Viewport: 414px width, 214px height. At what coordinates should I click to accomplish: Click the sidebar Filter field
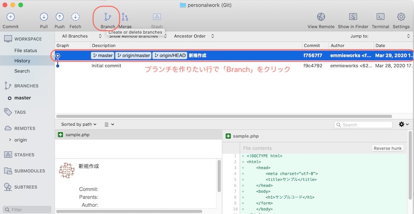coord(27,210)
